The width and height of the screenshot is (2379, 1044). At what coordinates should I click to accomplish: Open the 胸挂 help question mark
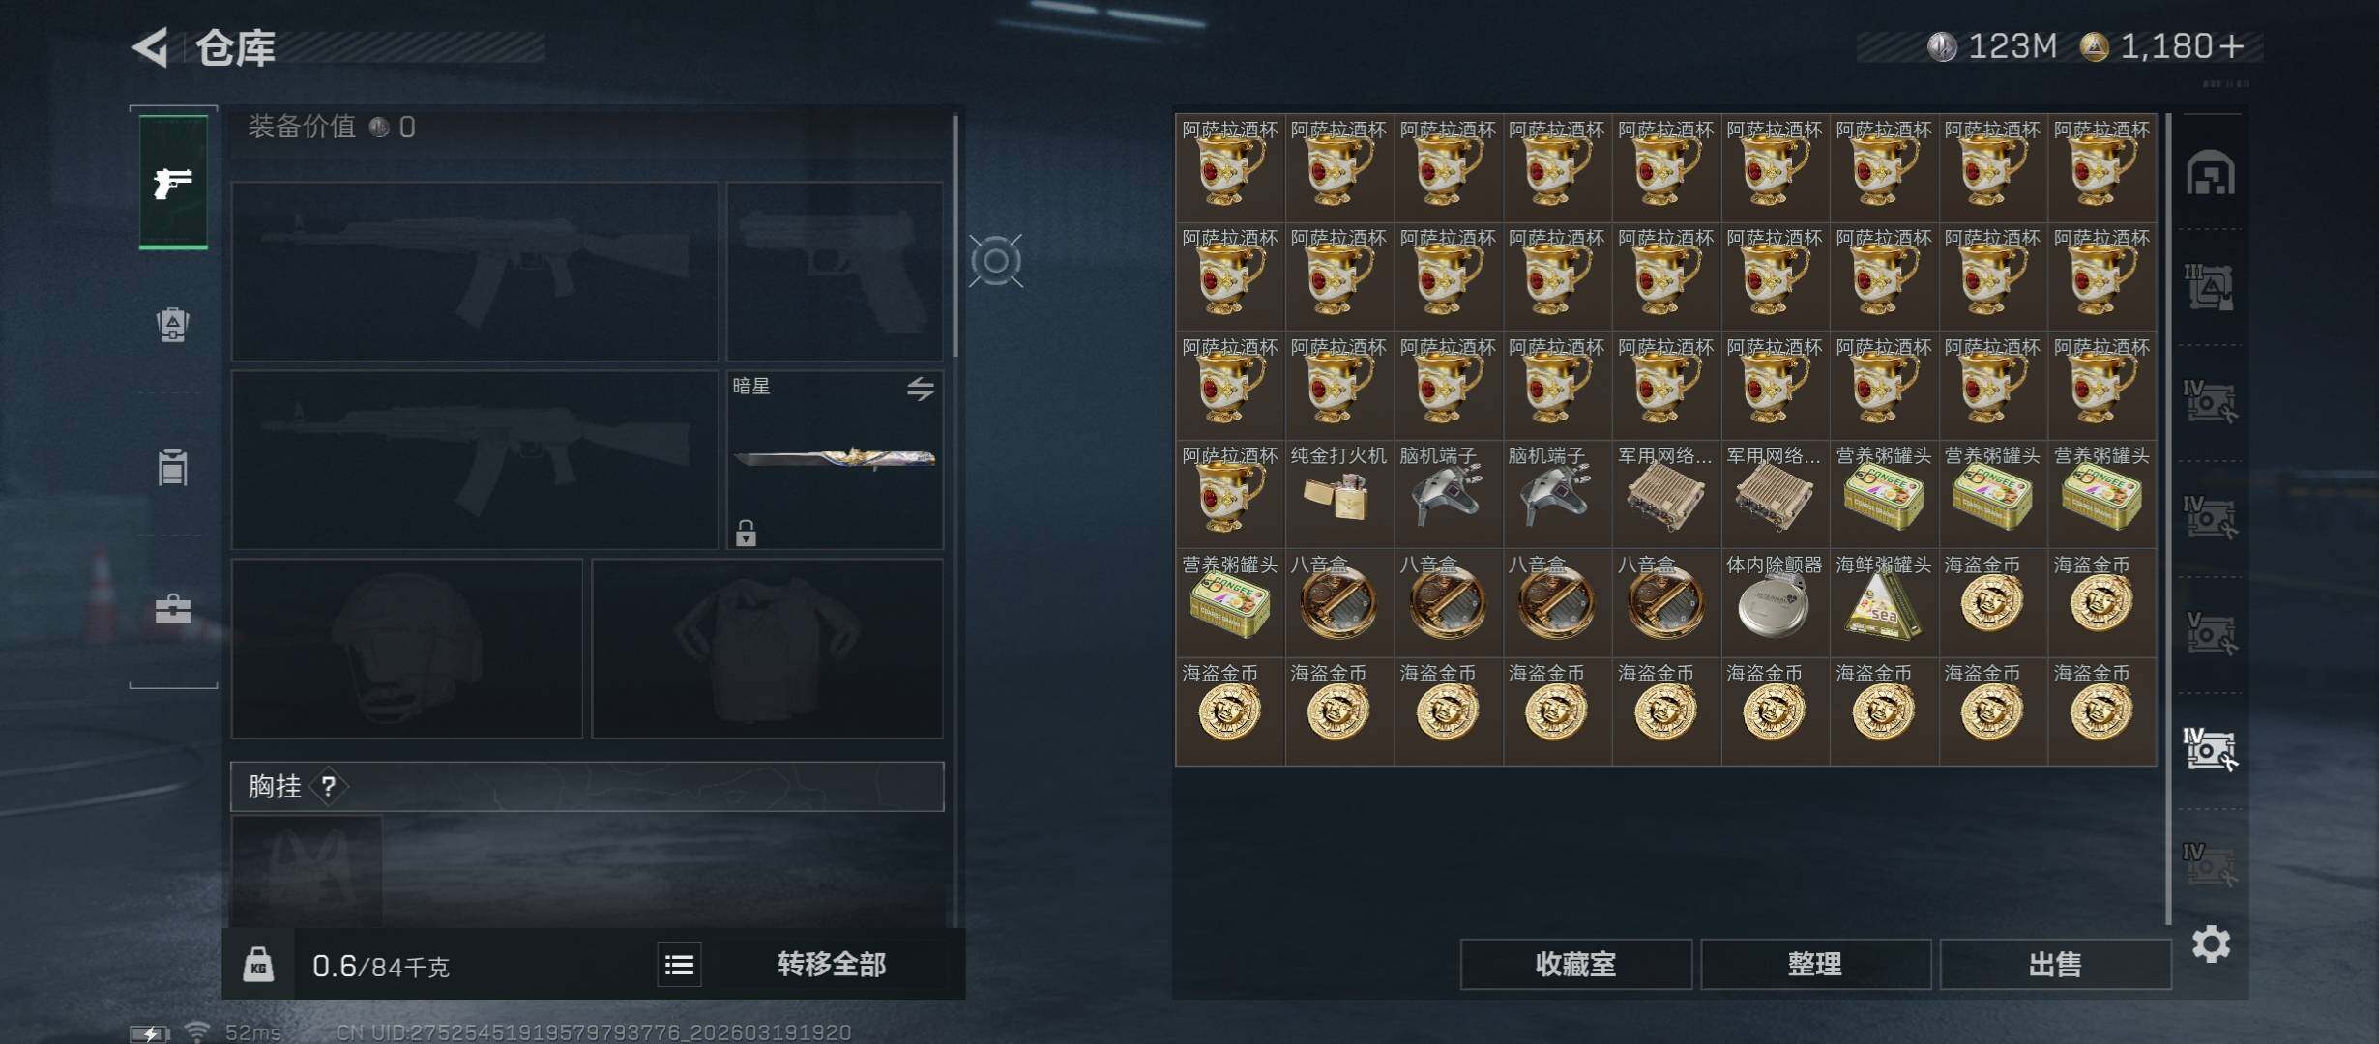[329, 787]
